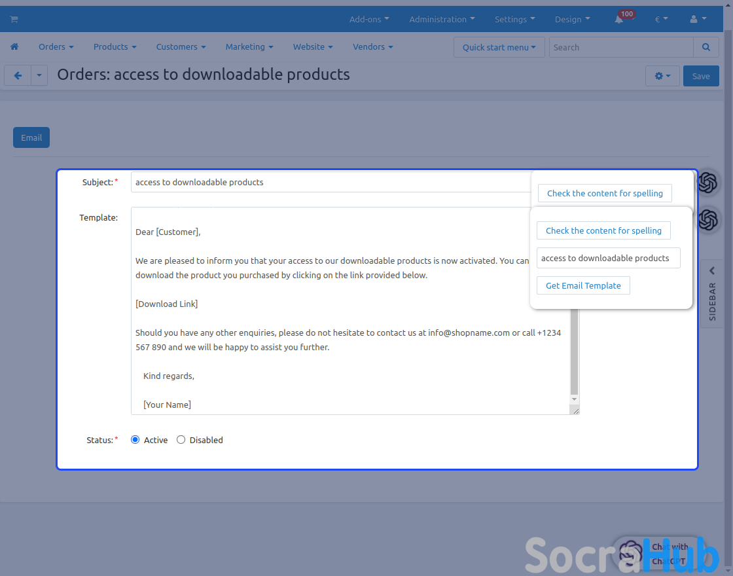Open the Orders menu

pos(56,46)
